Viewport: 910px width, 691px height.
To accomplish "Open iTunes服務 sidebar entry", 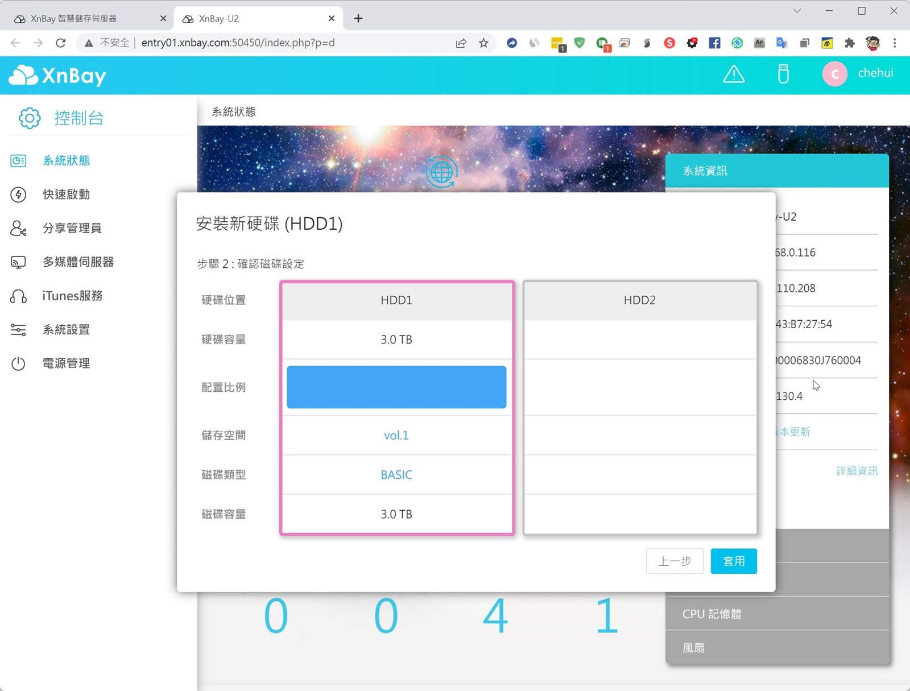I will pos(72,296).
